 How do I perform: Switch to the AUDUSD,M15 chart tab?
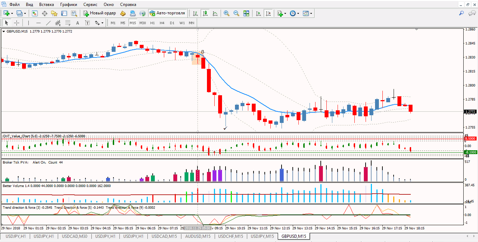tap(198, 236)
